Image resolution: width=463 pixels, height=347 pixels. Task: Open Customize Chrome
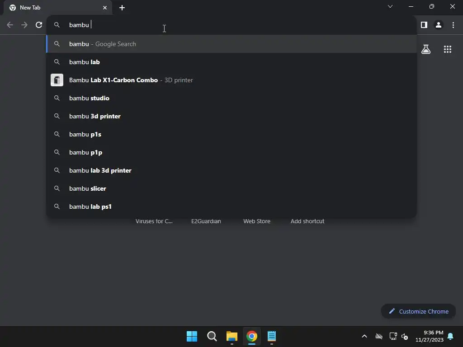[418, 311]
